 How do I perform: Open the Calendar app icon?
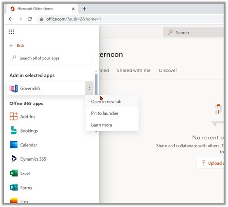pos(14,145)
